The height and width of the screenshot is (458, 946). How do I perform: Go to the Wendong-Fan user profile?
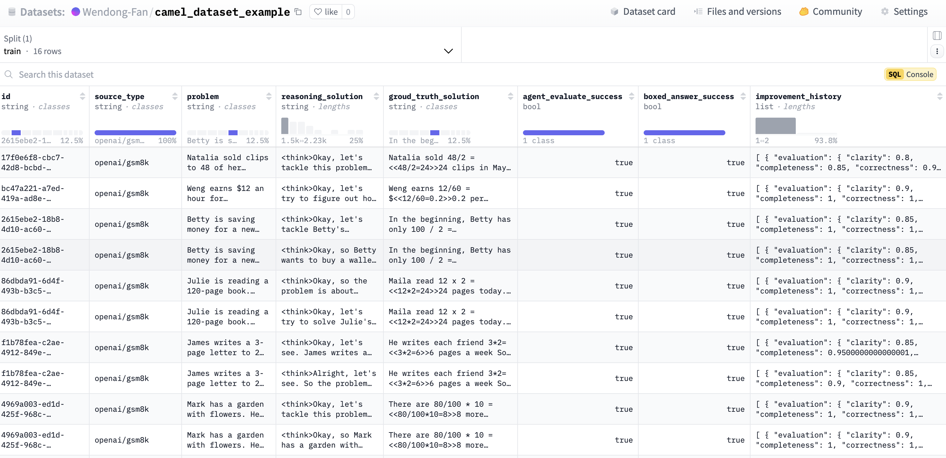[115, 12]
